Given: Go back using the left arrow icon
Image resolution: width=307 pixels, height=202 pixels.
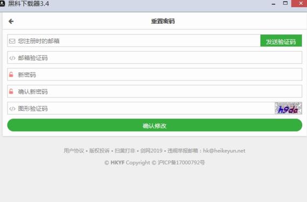Looking at the screenshot, I should point(11,21).
